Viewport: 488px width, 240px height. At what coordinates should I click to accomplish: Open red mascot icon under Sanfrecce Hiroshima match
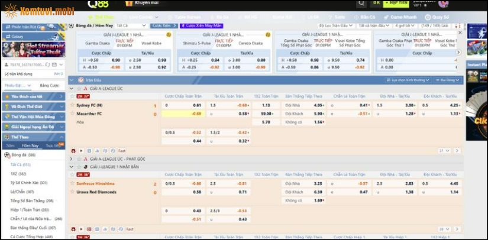[73, 229]
